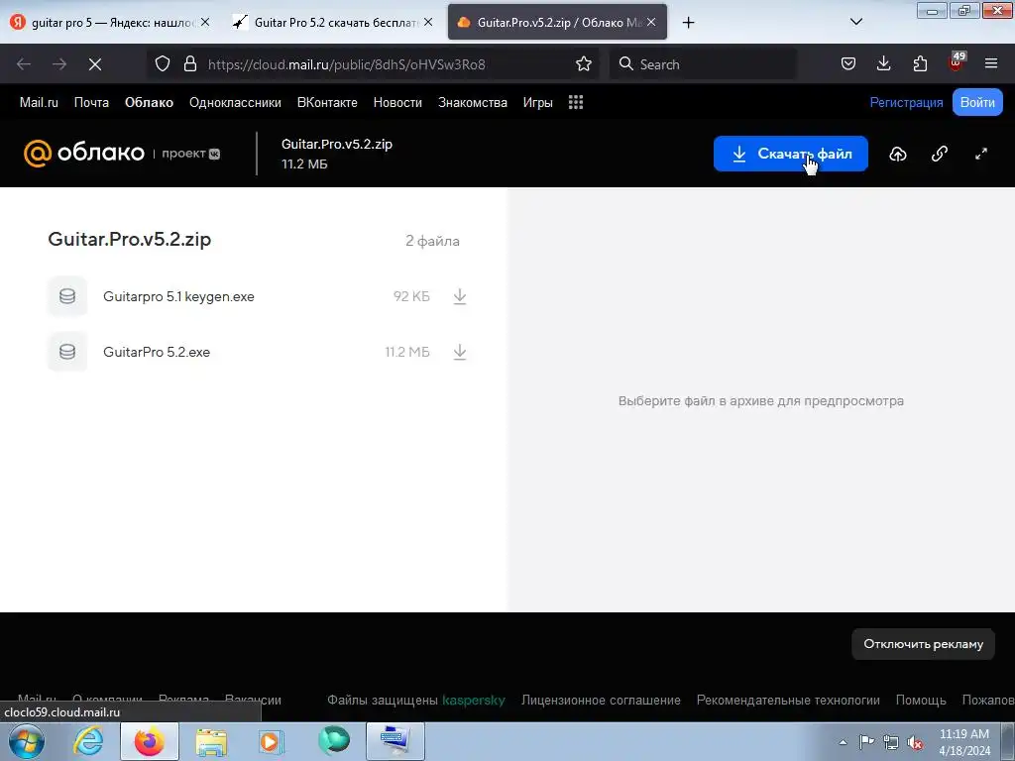Select GuitarPro 5.2.exe file row
The width and height of the screenshot is (1015, 761).
(x=258, y=352)
